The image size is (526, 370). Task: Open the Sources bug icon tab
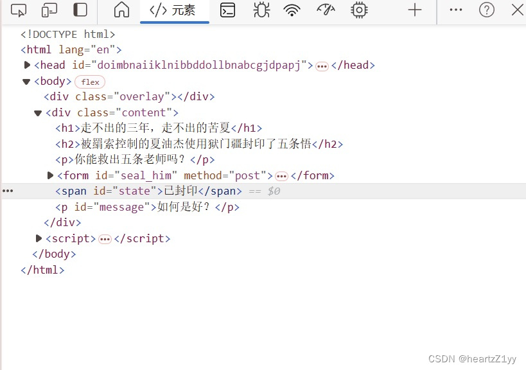coord(261,10)
